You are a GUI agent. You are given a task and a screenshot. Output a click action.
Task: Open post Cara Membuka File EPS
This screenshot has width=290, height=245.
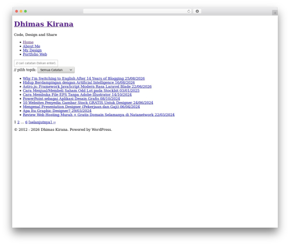(77, 94)
